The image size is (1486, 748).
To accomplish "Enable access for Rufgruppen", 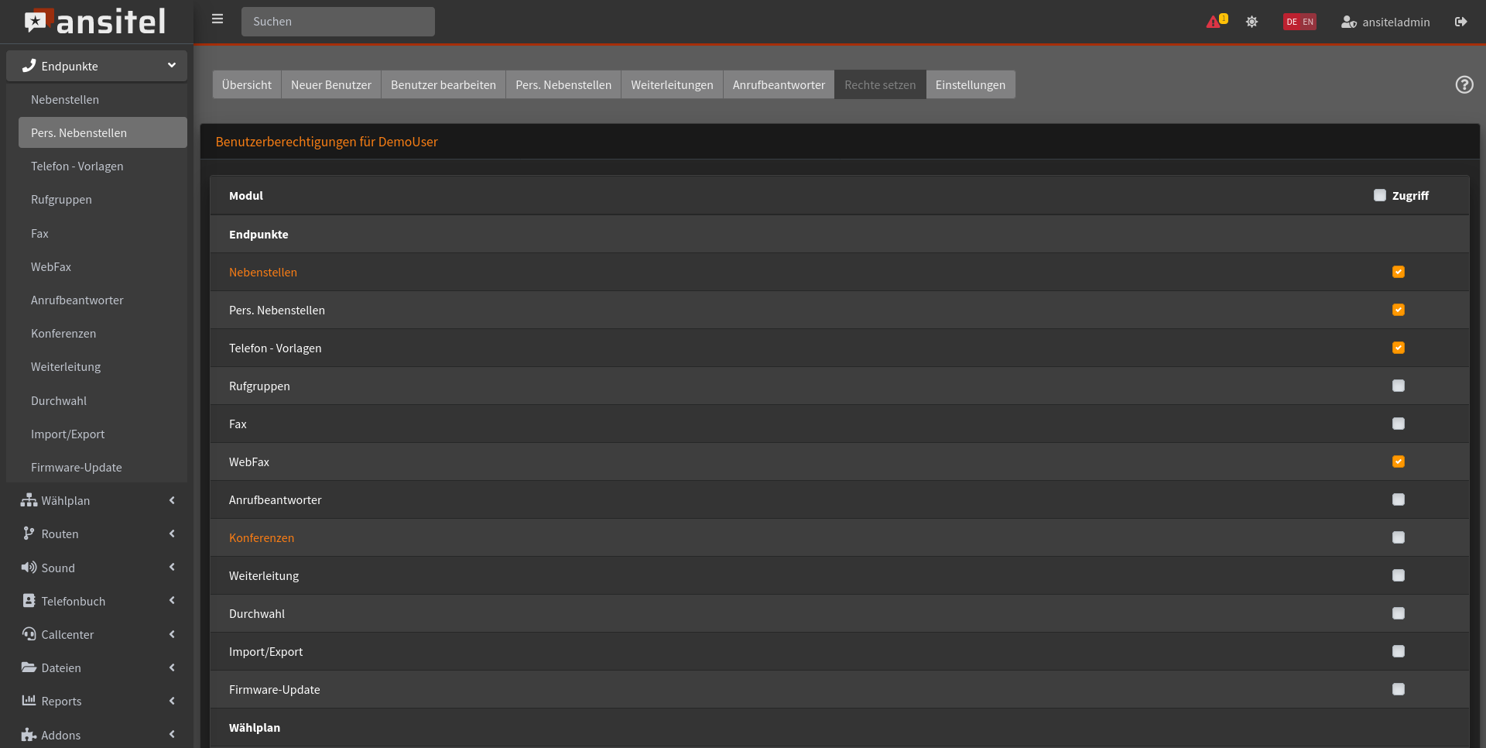I will (x=1398, y=386).
